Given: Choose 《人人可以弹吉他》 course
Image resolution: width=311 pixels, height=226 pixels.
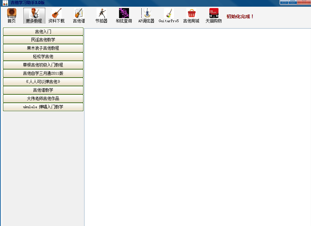Looking at the screenshot, I should click(43, 82).
